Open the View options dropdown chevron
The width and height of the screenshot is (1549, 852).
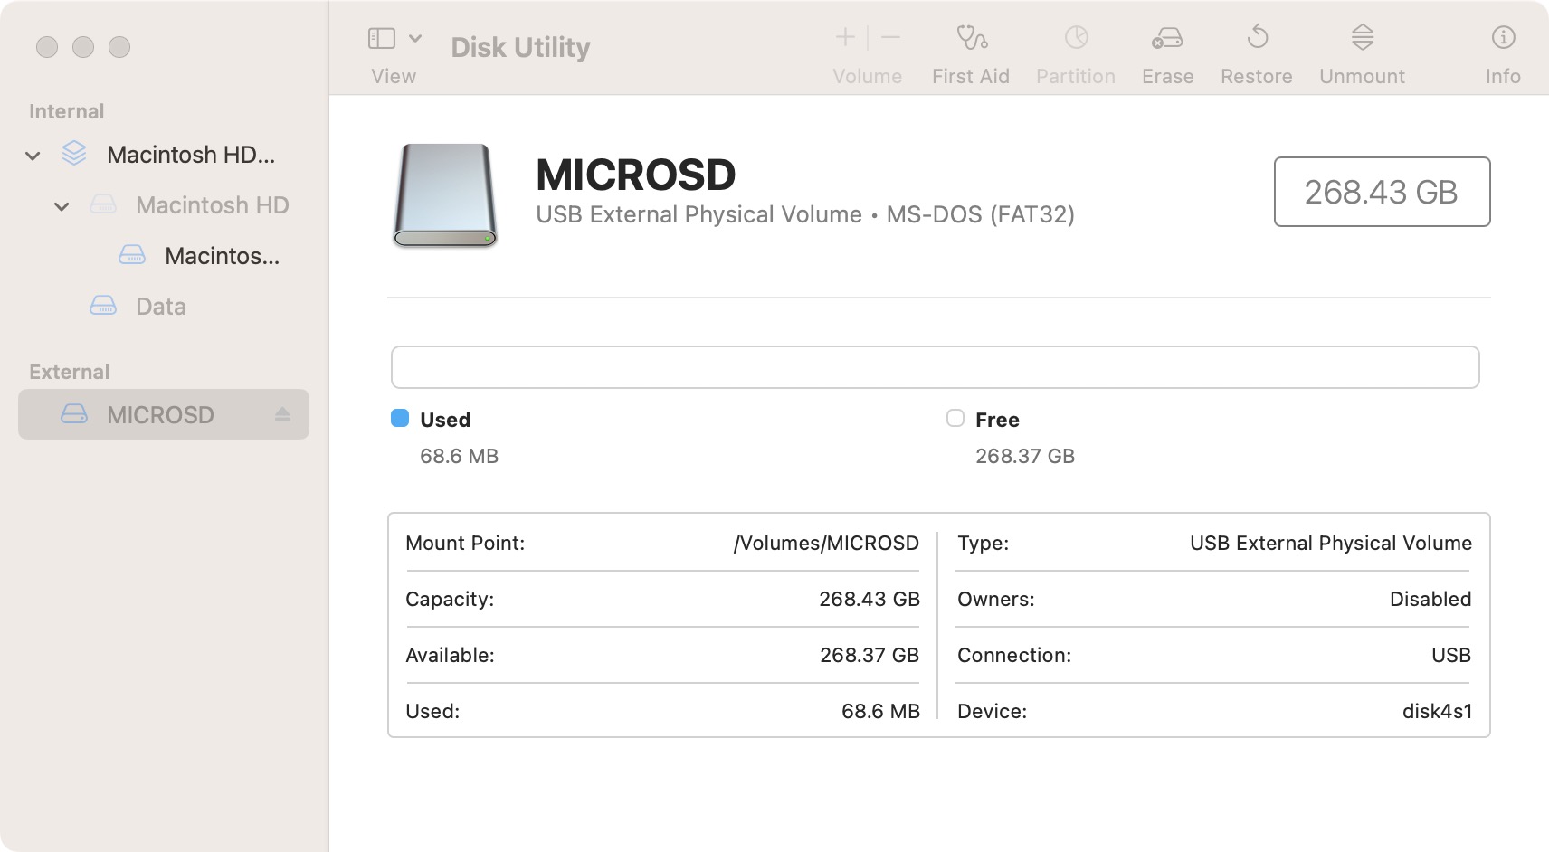pos(415,38)
